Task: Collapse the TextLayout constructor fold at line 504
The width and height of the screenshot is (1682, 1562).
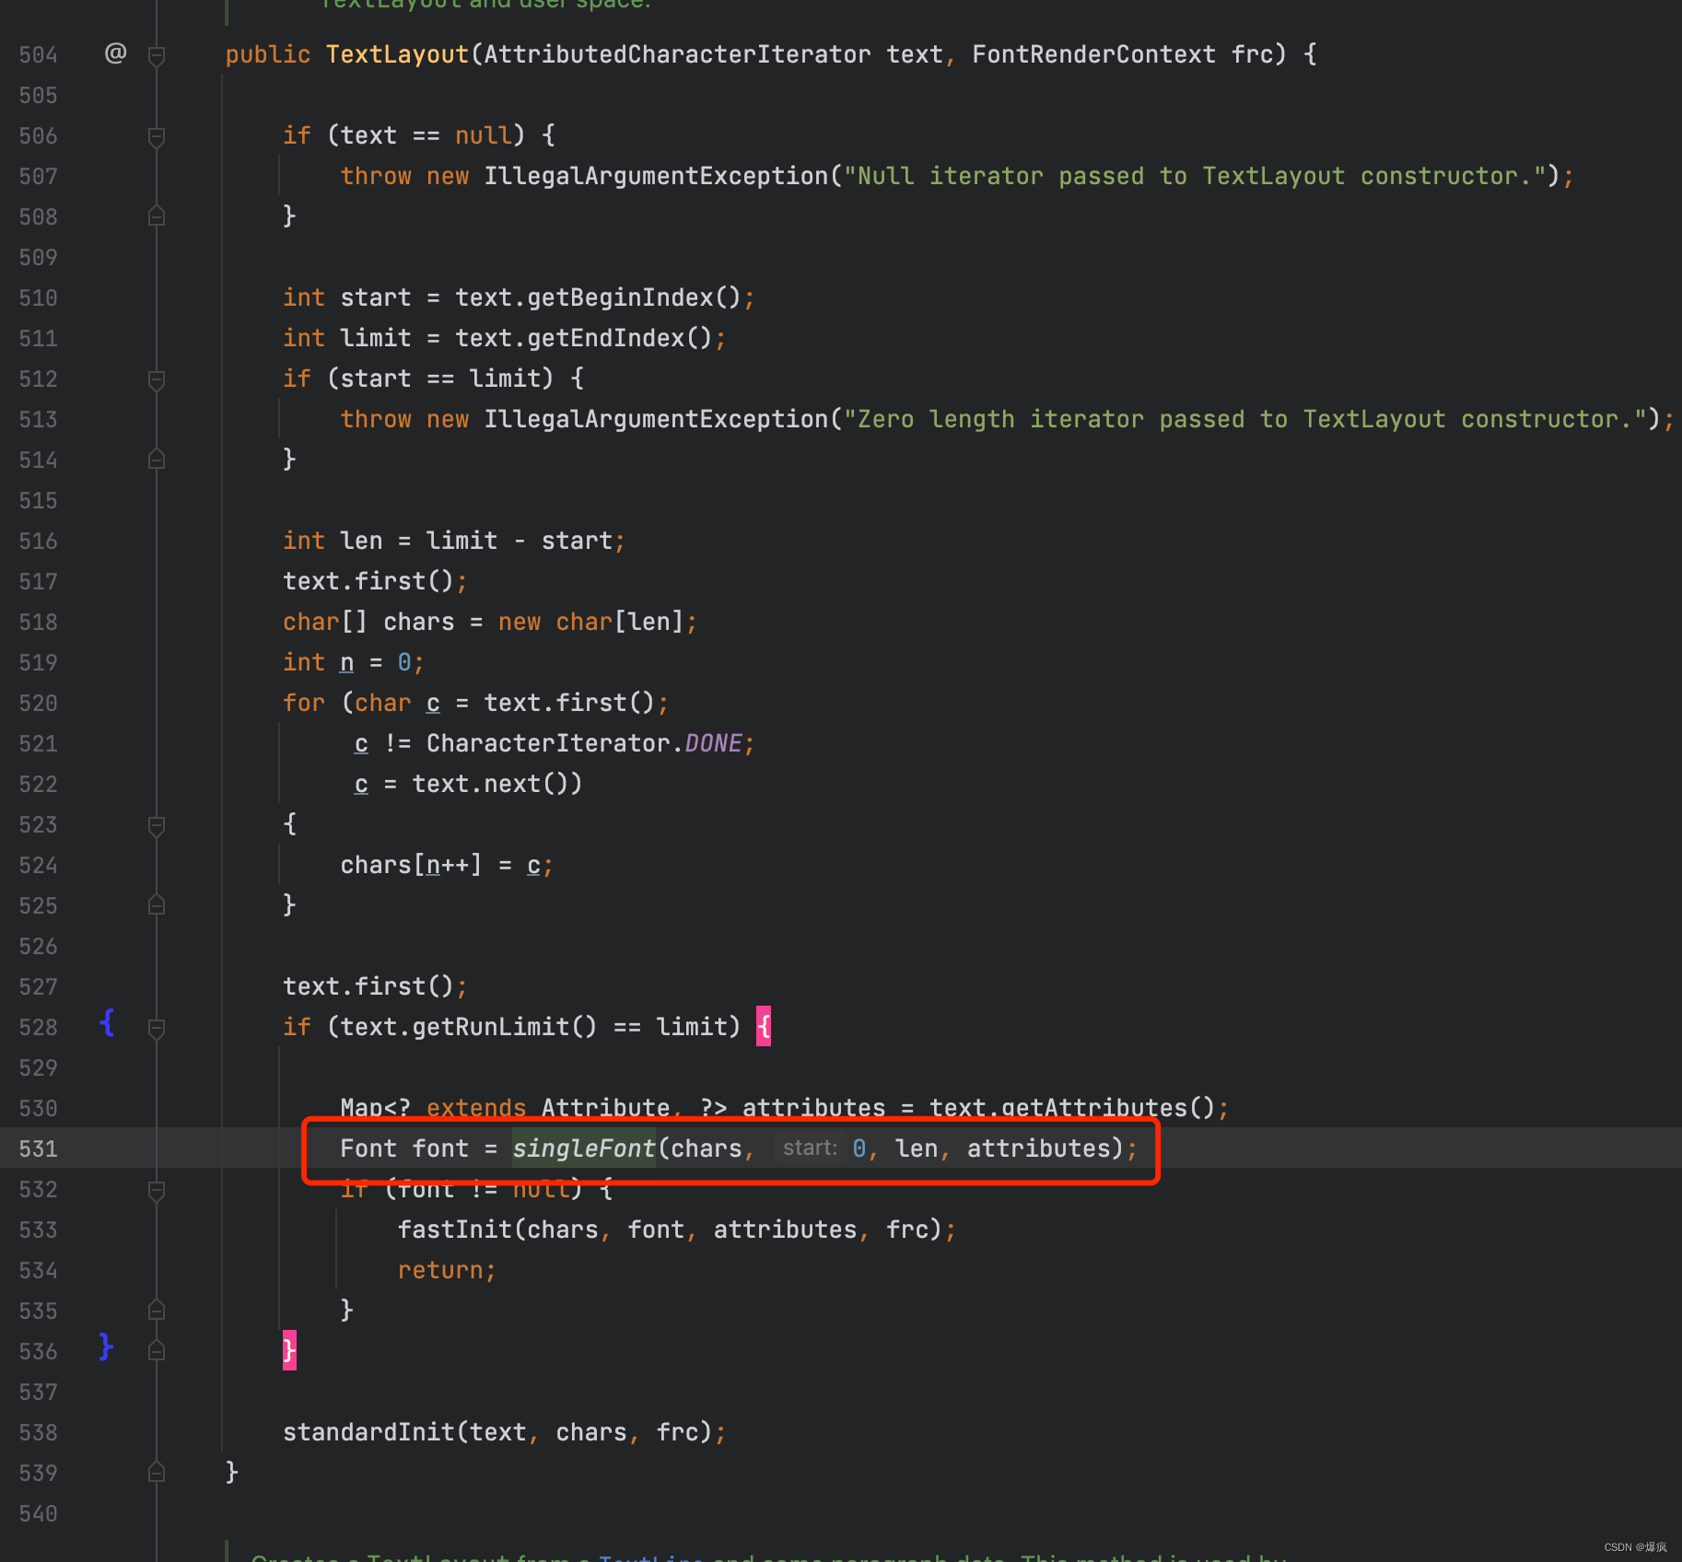Action: (x=157, y=55)
